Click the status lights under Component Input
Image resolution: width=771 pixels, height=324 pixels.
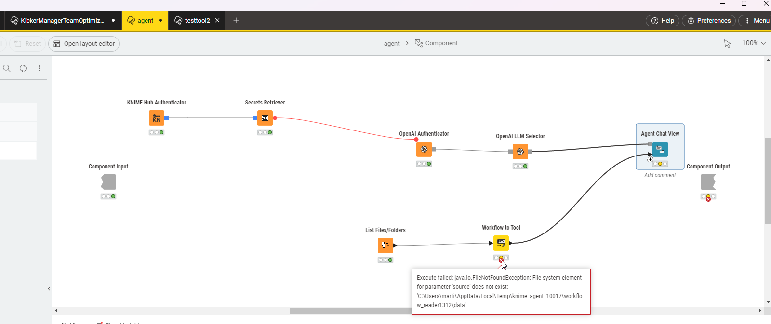(x=108, y=196)
